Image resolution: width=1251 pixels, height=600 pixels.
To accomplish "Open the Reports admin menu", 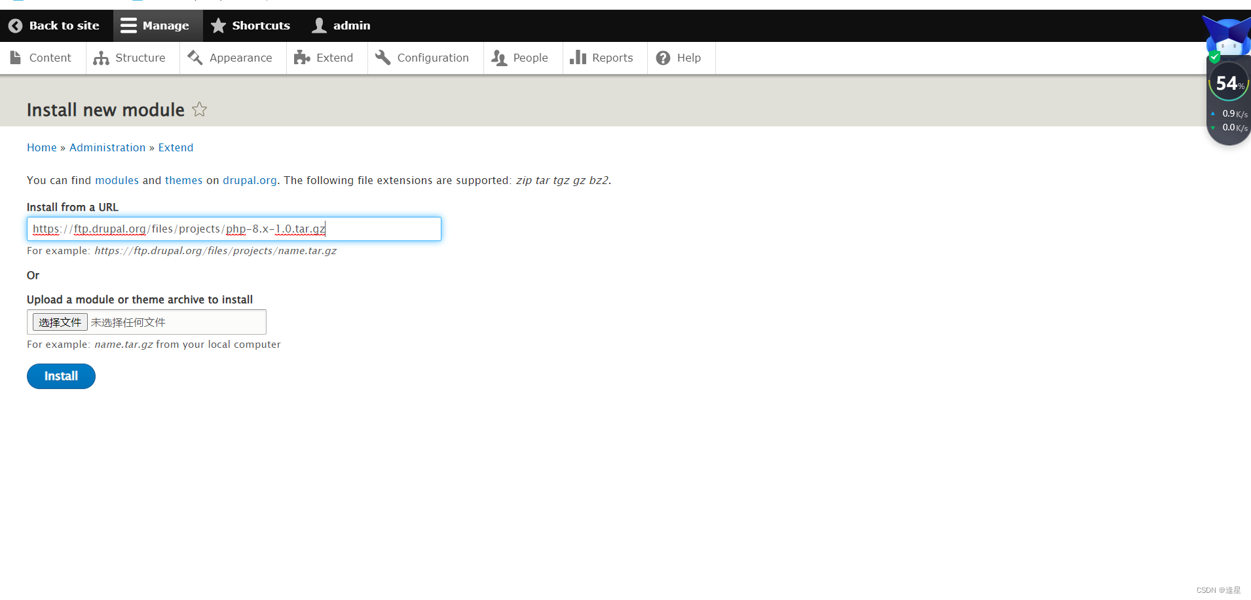I will pyautogui.click(x=605, y=58).
